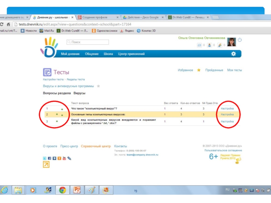
Task: Click the move-down arrow in question 2 row
Action: [62, 115]
